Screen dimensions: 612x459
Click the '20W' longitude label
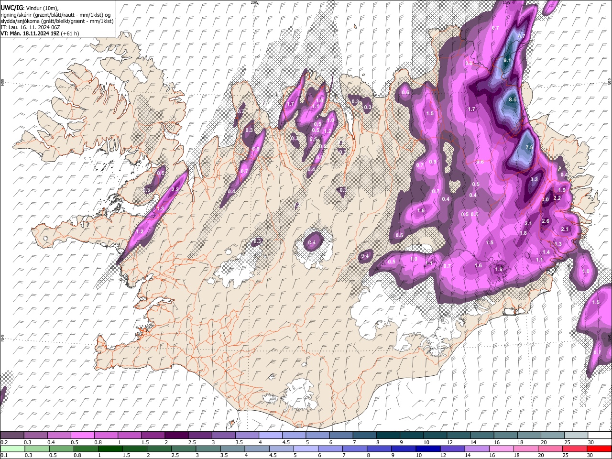pyautogui.click(x=254, y=2)
